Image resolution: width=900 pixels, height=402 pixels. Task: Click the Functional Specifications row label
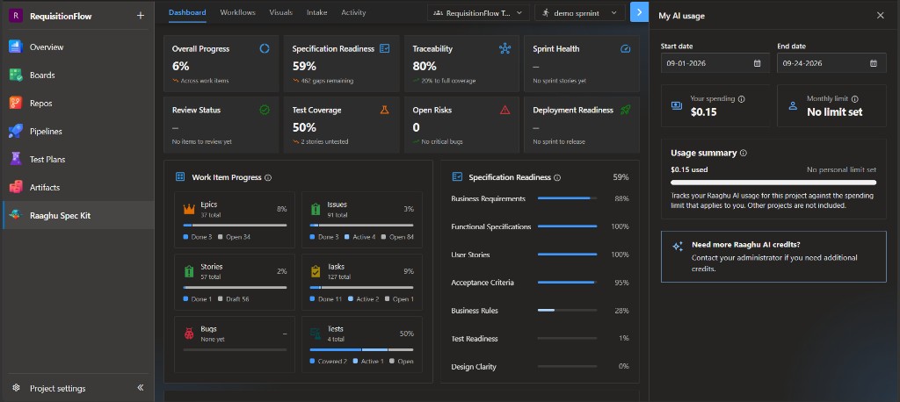[x=490, y=227]
